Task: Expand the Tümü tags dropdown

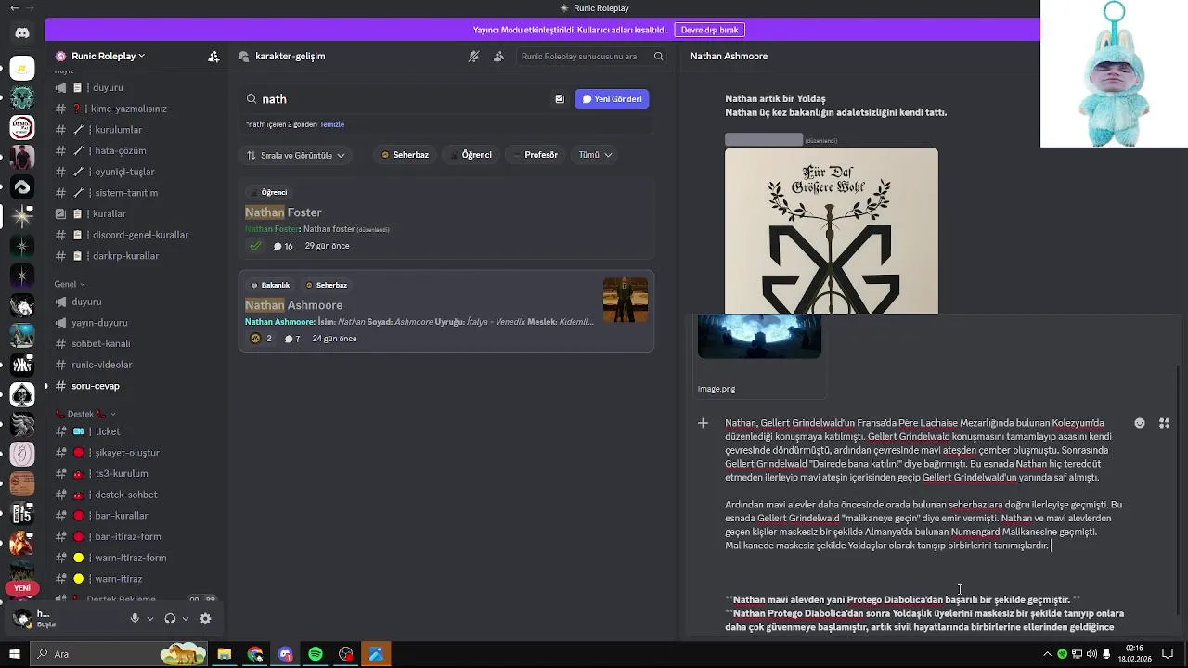Action: tap(595, 155)
